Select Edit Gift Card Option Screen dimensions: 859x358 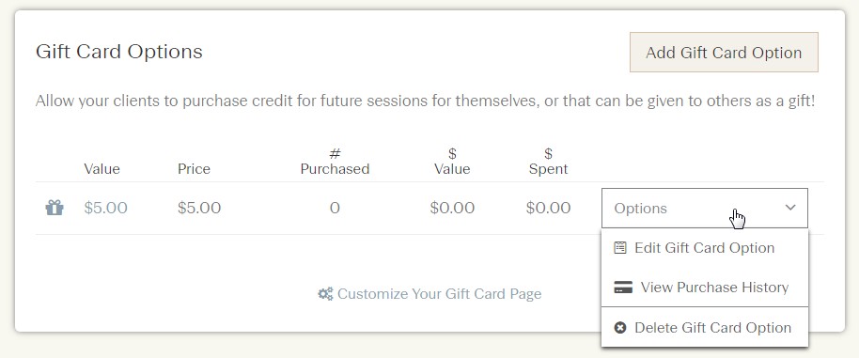coord(705,248)
